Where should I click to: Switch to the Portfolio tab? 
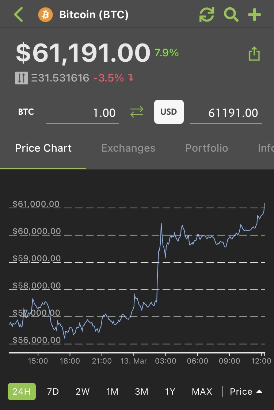pyautogui.click(x=206, y=148)
